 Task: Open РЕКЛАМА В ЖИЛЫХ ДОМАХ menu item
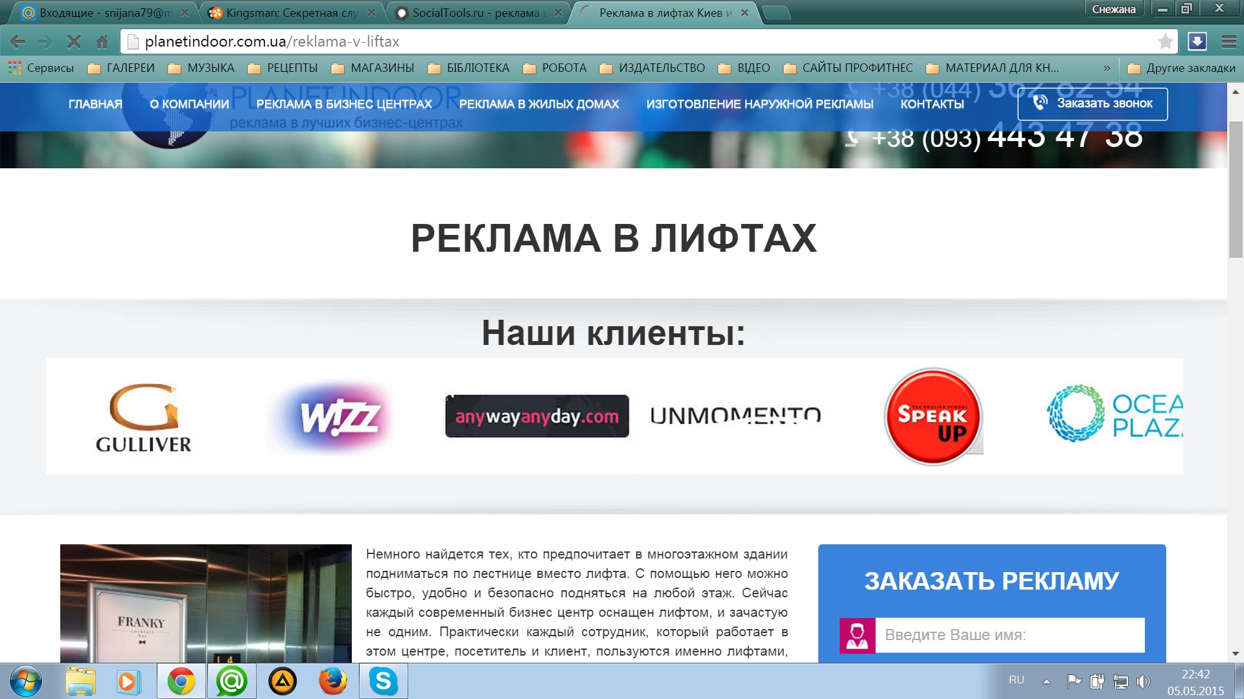coord(539,104)
